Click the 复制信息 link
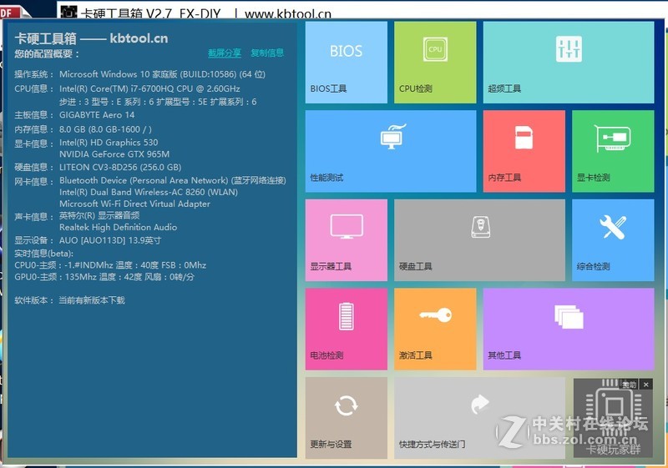The width and height of the screenshot is (668, 468). pos(267,53)
